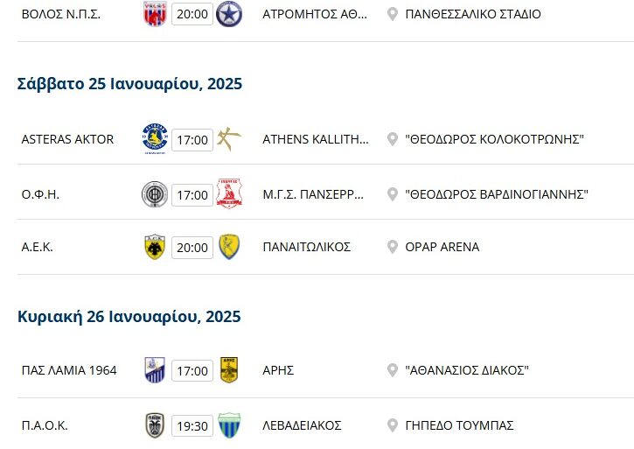Click the Volos N.P.S. team crest
This screenshot has width=634, height=449.
coord(154,14)
